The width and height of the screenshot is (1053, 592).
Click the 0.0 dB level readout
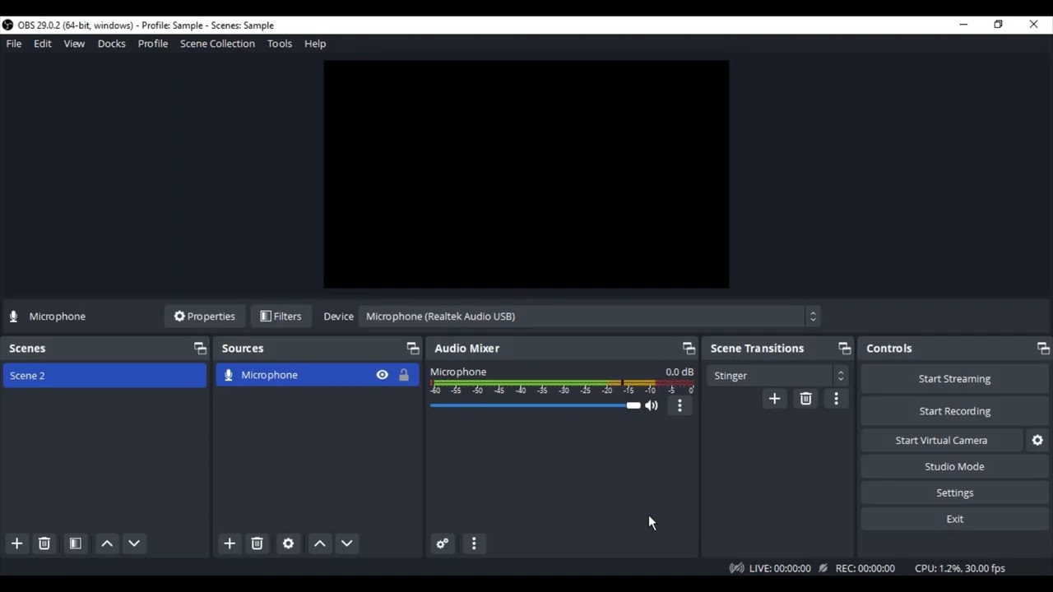click(x=680, y=372)
